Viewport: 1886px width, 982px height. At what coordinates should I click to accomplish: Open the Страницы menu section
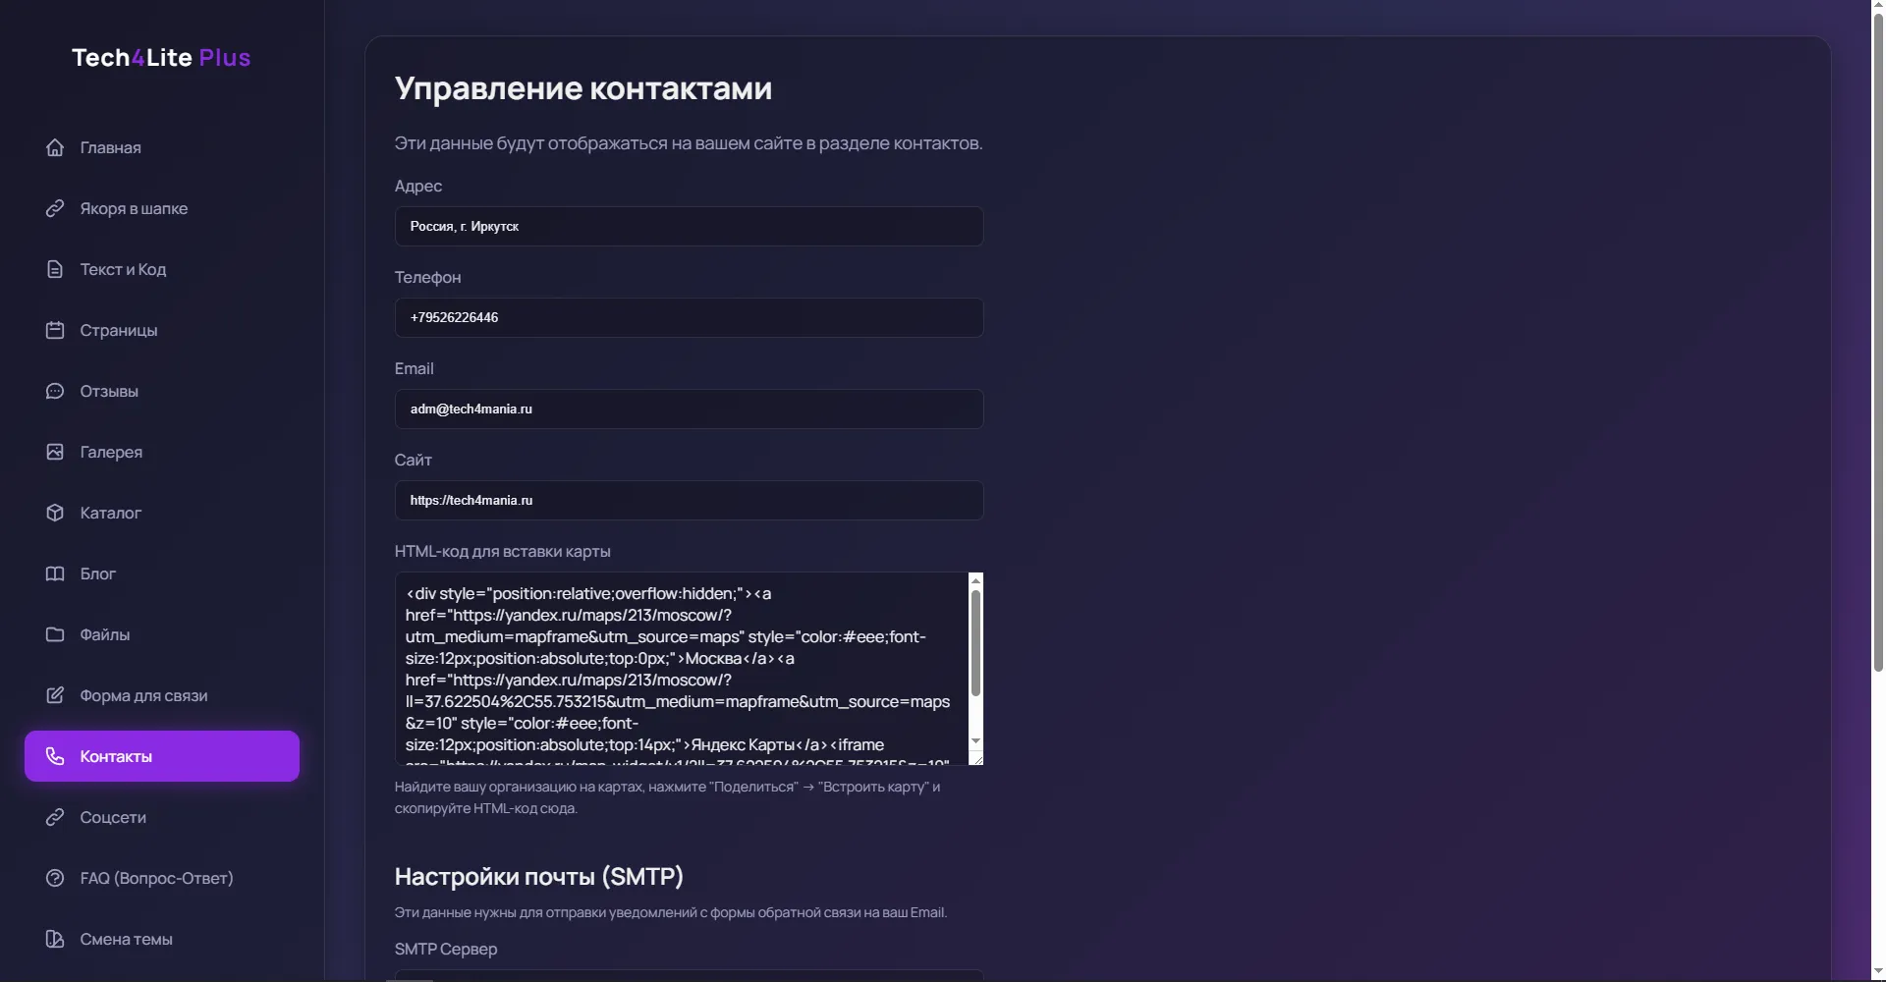pyautogui.click(x=119, y=330)
